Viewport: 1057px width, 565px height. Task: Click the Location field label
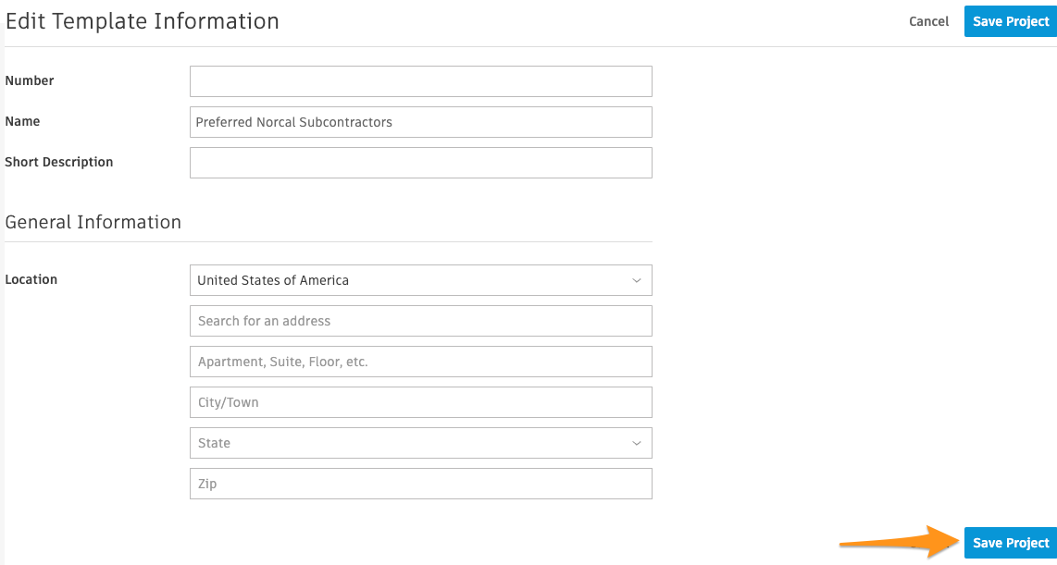[31, 279]
